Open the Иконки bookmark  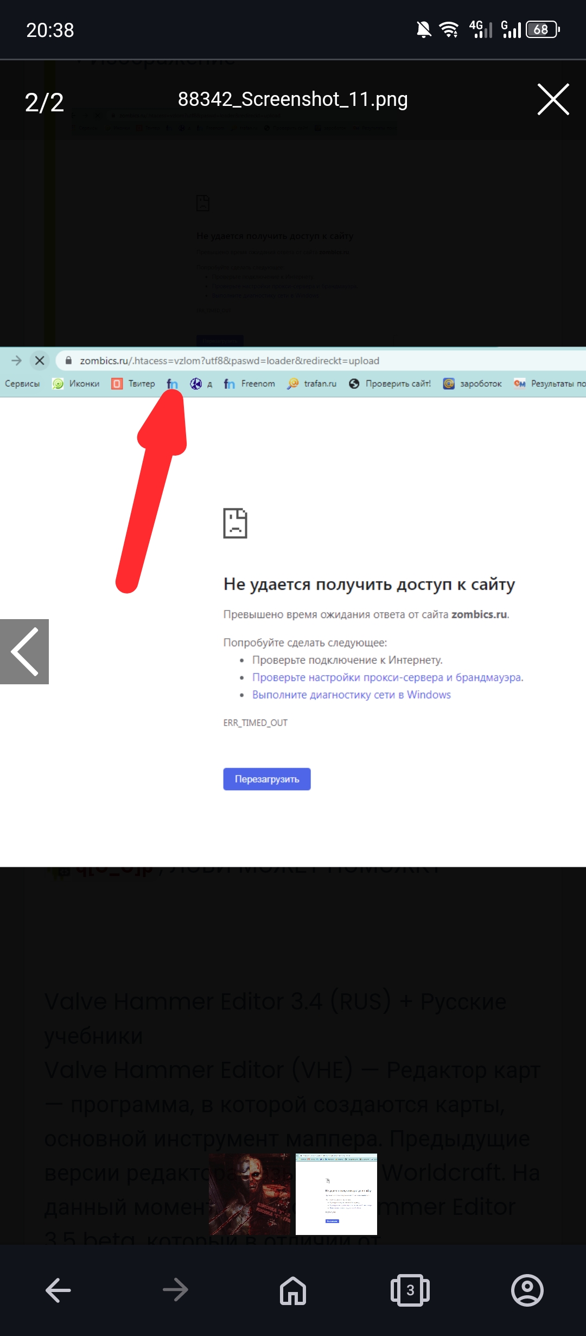[x=77, y=383]
